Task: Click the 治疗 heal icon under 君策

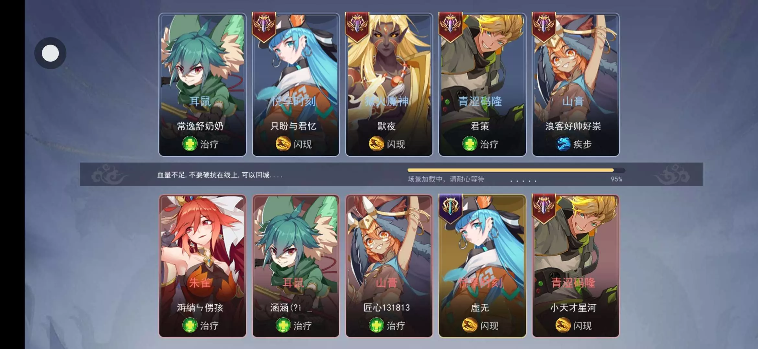Action: coord(470,144)
